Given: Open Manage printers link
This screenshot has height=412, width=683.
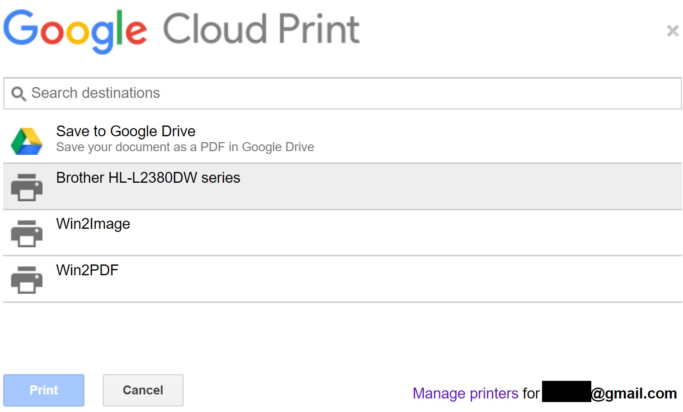Looking at the screenshot, I should tap(465, 393).
